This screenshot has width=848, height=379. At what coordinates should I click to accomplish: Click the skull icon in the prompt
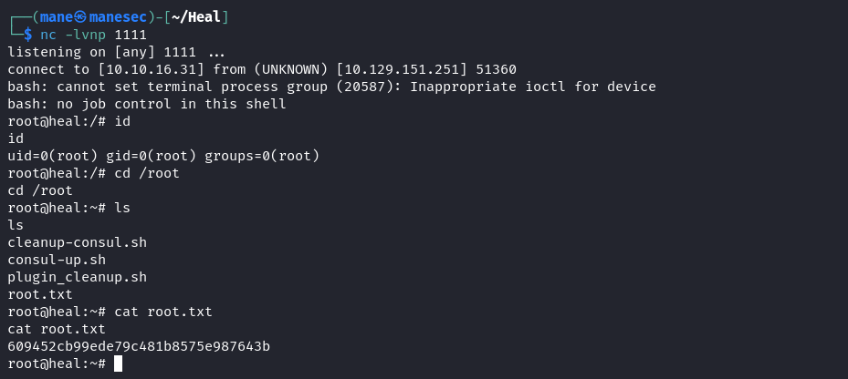(80, 17)
